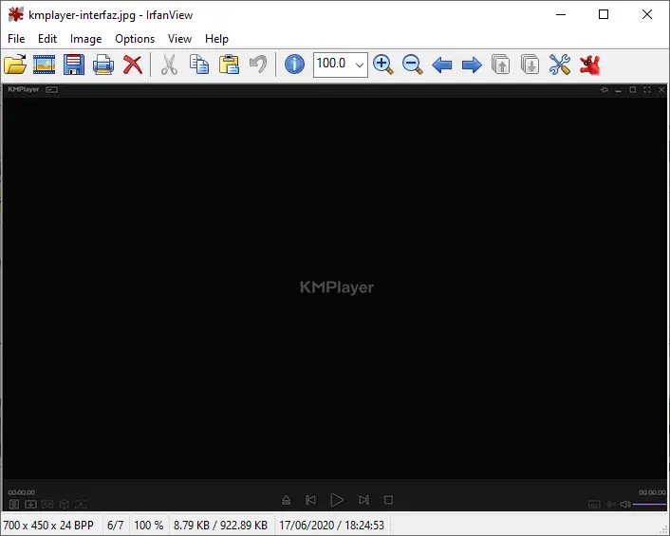Screen dimensions: 670x536
Task: Go to the previous image with left arrow
Action: pyautogui.click(x=442, y=65)
